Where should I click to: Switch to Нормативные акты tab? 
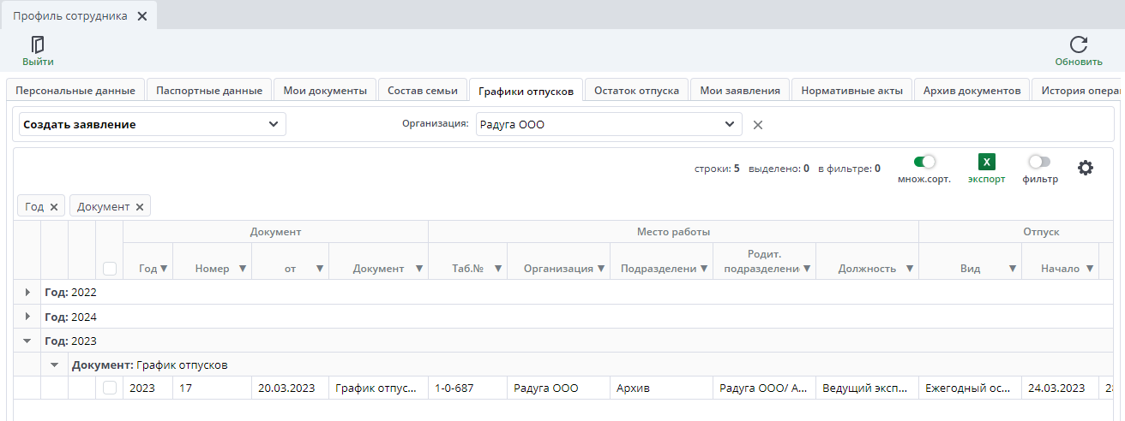point(851,90)
